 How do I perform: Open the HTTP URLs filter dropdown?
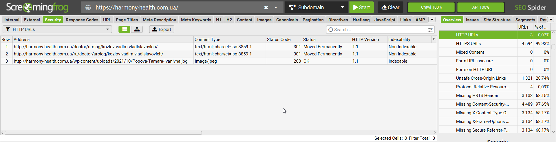click(57, 29)
